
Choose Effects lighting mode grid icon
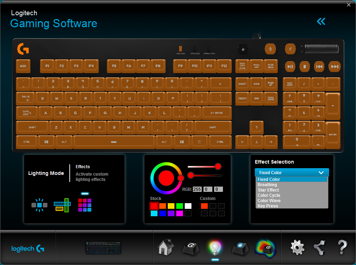click(85, 205)
